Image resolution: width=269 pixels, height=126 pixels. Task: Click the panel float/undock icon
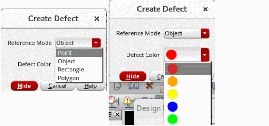(x=111, y=114)
